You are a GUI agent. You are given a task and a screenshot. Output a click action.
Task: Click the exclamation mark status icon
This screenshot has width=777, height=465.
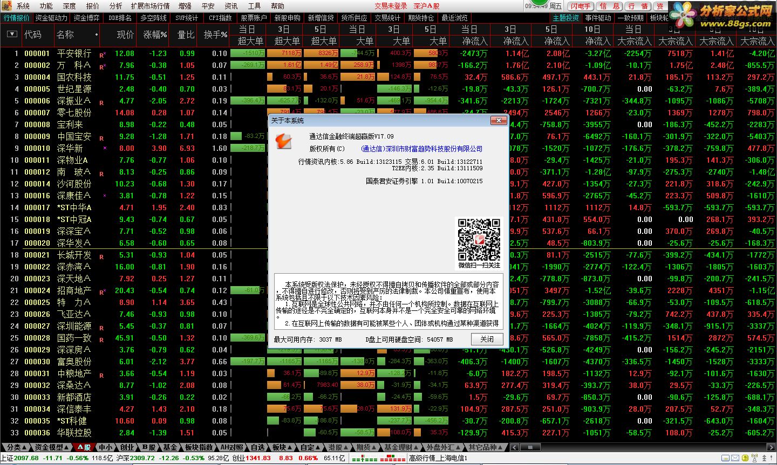click(772, 458)
